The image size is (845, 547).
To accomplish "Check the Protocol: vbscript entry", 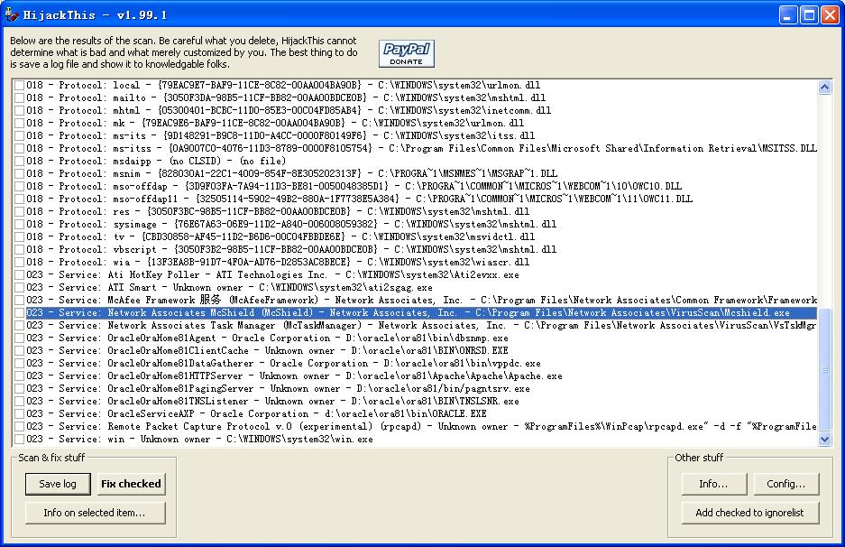I will tap(20, 250).
